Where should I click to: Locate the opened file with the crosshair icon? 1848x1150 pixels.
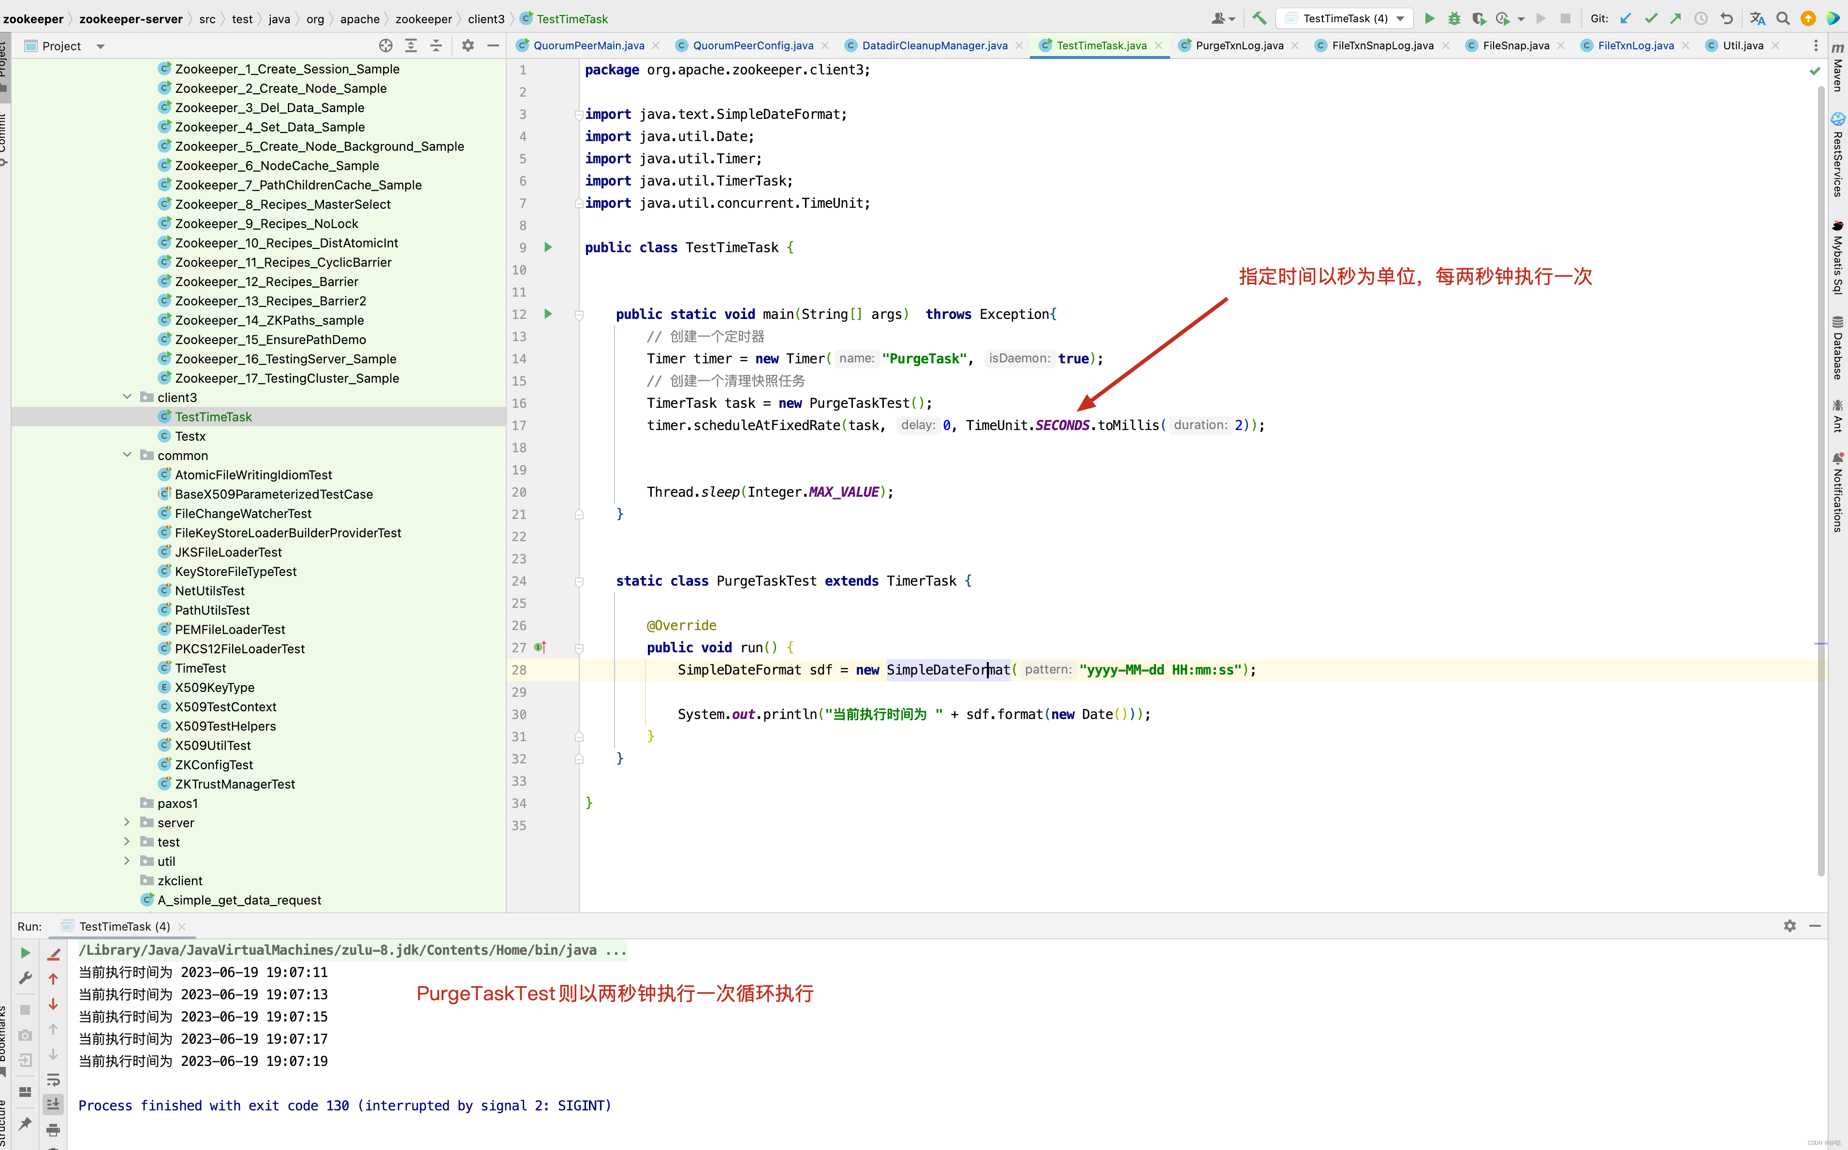click(385, 45)
